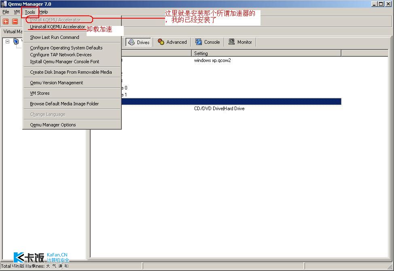
Task: Close the Qemu Manager window
Action: point(388,4)
